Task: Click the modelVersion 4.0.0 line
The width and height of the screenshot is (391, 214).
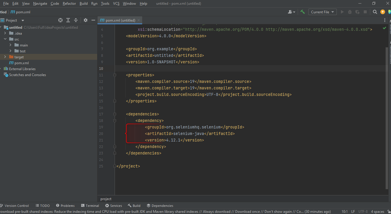Action: coord(166,36)
